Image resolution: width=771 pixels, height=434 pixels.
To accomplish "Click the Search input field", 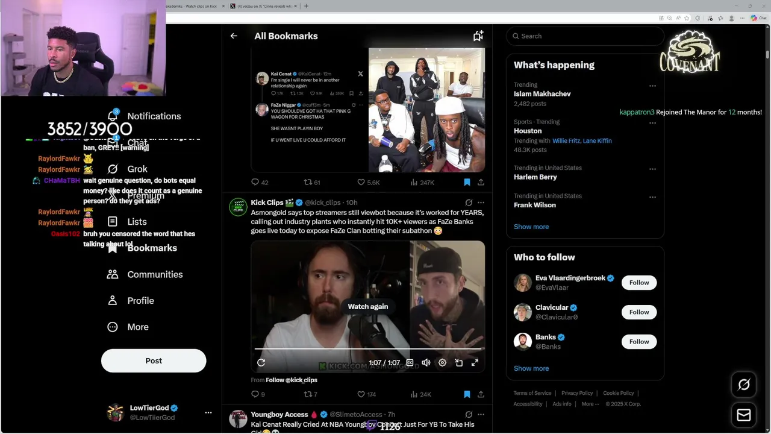I will [x=585, y=36].
